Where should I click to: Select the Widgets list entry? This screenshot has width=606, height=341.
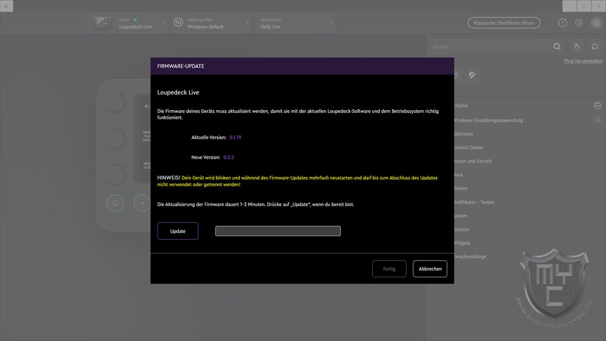click(x=462, y=243)
